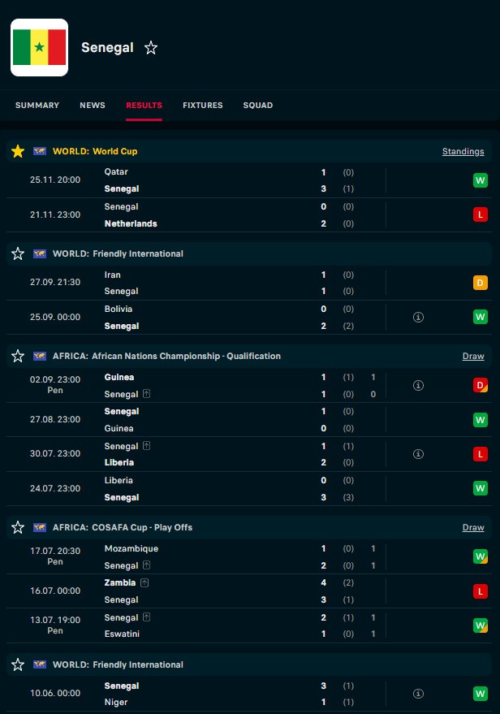Open info icon for Senegal vs Niger match

(418, 694)
